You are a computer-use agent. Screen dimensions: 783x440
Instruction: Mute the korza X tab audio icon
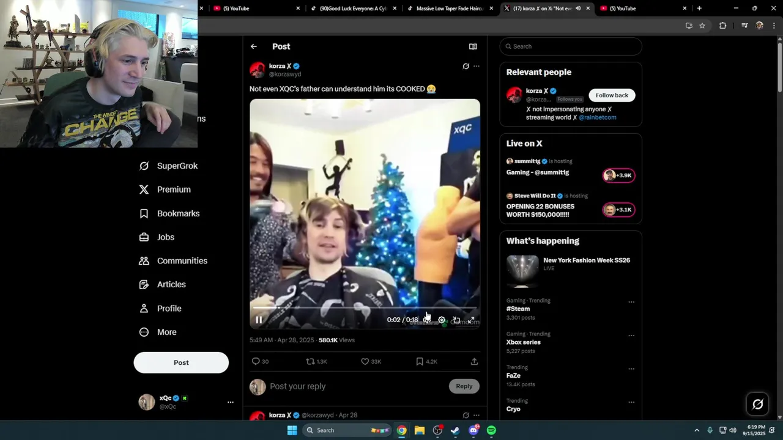tap(578, 9)
